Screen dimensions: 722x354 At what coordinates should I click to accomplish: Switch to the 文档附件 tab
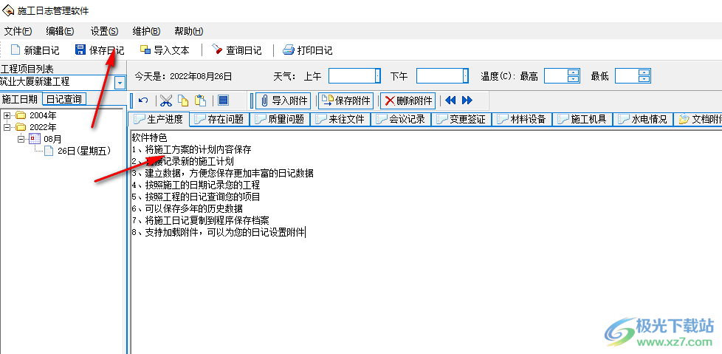(x=698, y=120)
